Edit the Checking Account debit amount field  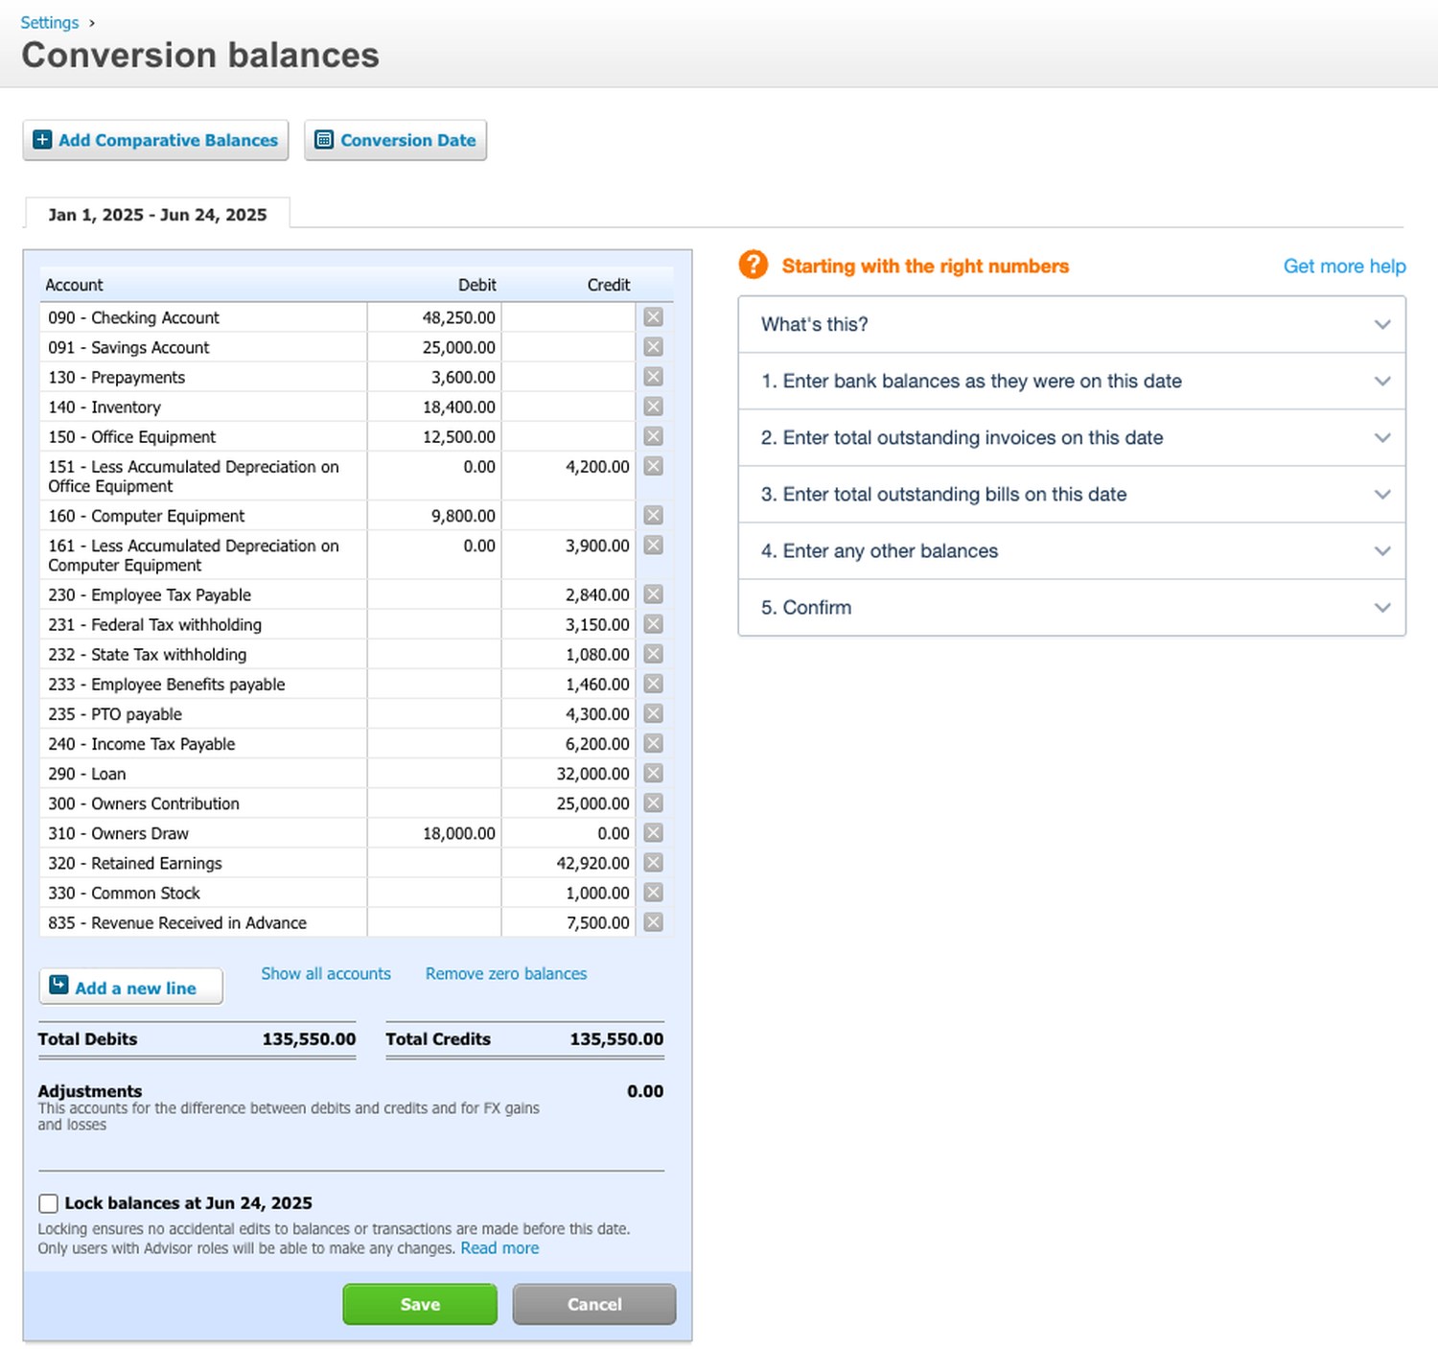pyautogui.click(x=434, y=317)
